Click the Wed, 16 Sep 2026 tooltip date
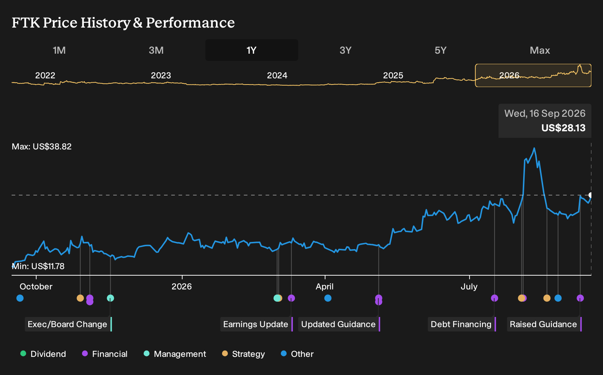 (x=545, y=114)
